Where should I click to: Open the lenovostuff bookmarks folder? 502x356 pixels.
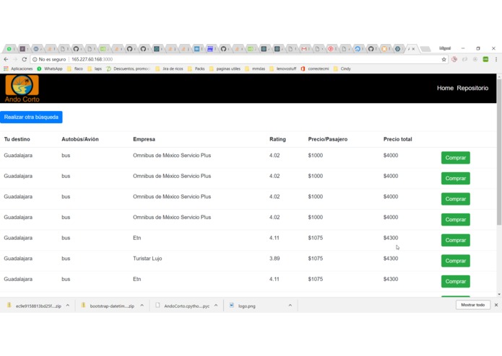coord(283,68)
